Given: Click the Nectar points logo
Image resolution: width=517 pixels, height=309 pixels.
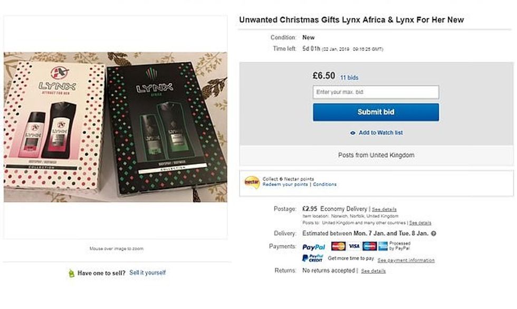Looking at the screenshot, I should 252,182.
